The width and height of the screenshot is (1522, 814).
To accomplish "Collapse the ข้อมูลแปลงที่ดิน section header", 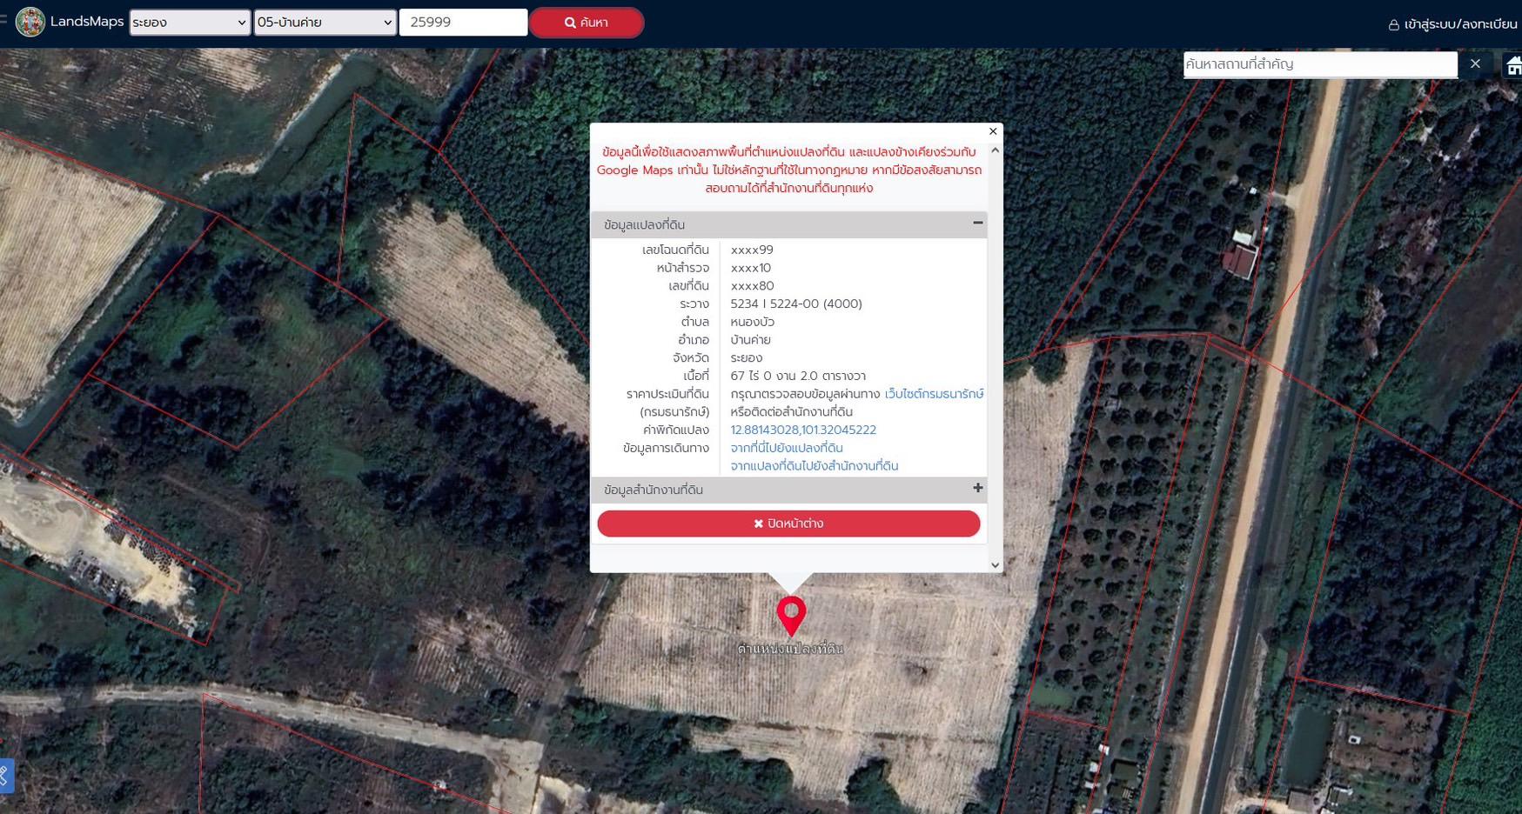I will (x=788, y=224).
